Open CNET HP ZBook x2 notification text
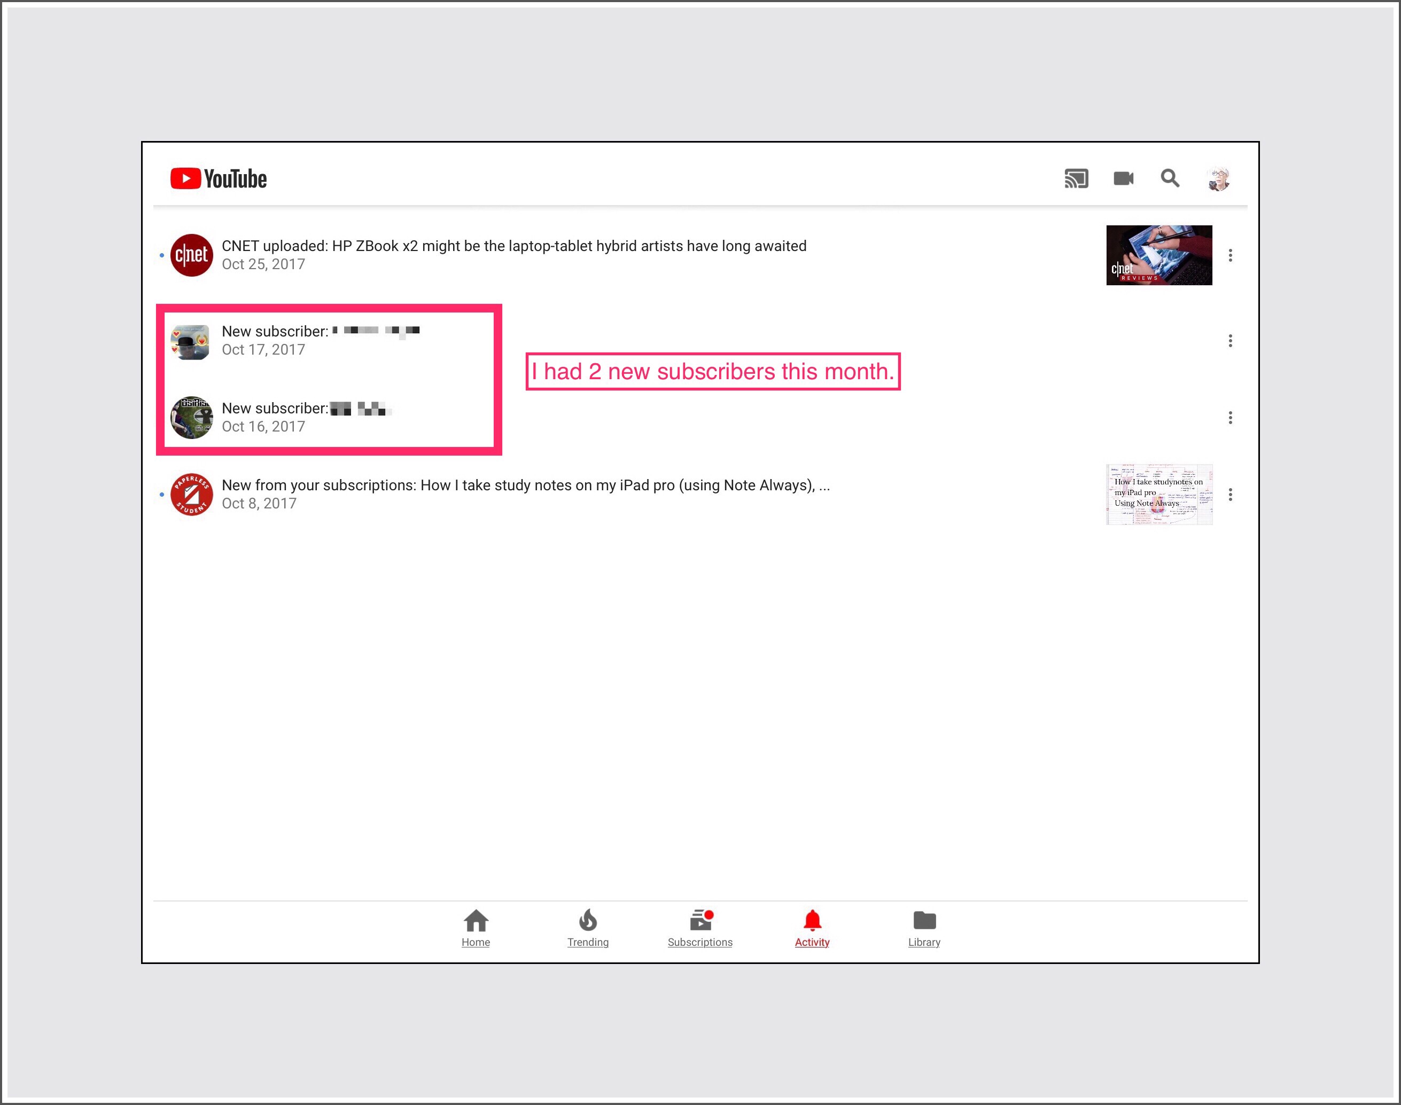 514,247
